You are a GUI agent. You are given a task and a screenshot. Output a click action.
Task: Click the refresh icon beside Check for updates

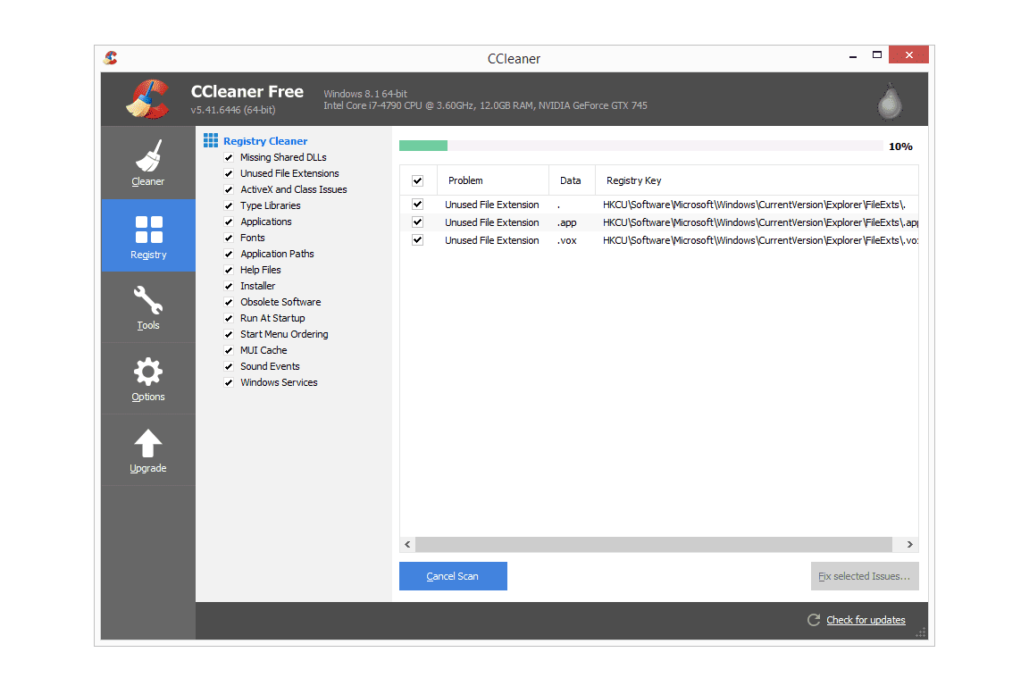tap(814, 620)
